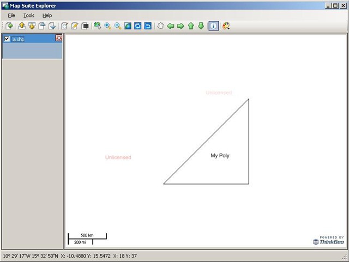Screen dimensions: 349x262
Task: Open the File menu
Action: click(11, 15)
